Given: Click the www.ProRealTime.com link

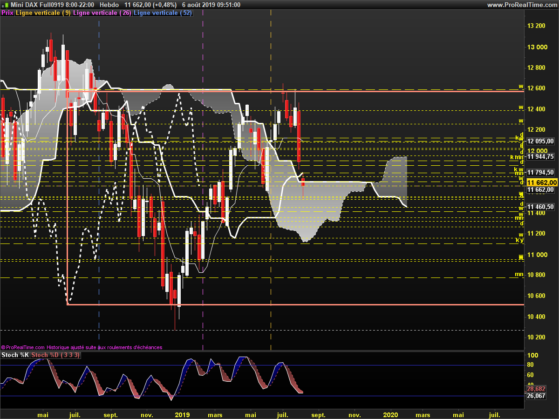Looking at the screenshot, I should (522, 5).
